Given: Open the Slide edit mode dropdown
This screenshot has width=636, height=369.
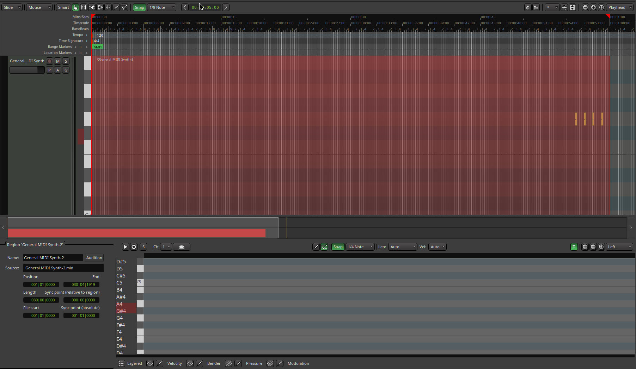Looking at the screenshot, I should click(12, 7).
